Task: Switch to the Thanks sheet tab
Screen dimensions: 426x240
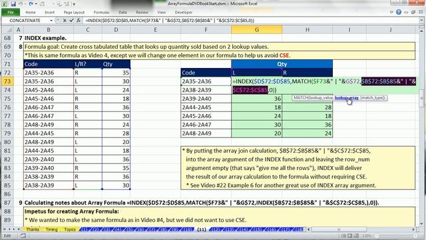Action: click(33, 229)
